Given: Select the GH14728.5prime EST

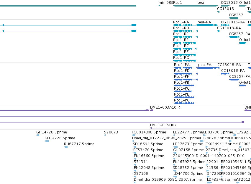Looking at the screenshot, I should 60,138.
